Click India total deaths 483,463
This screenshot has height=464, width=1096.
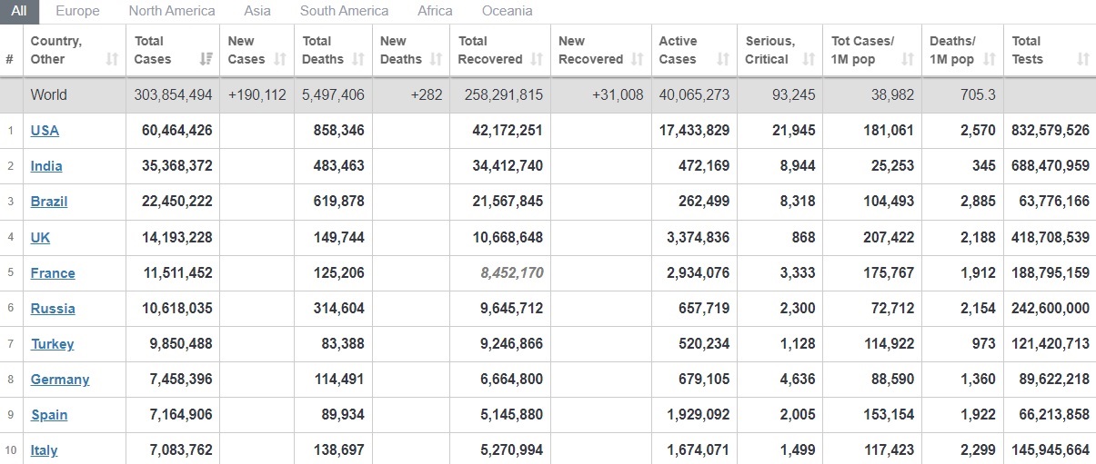click(338, 166)
